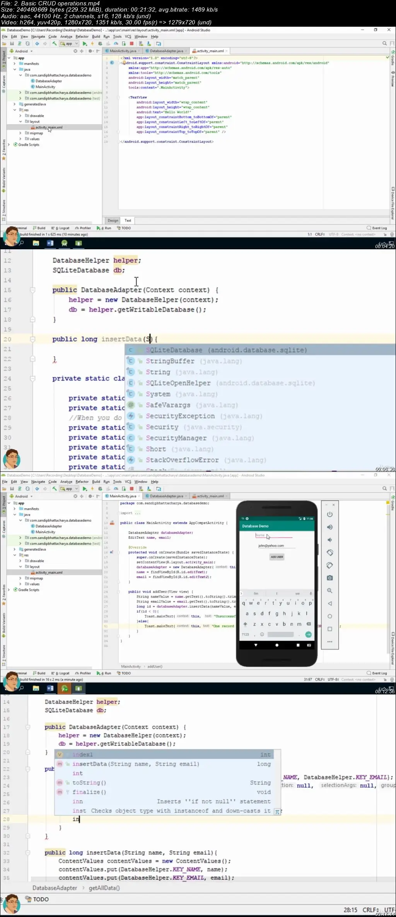Image resolution: width=396 pixels, height=917 pixels.
Task: Click the emulator rotate right button
Action: pos(329,566)
